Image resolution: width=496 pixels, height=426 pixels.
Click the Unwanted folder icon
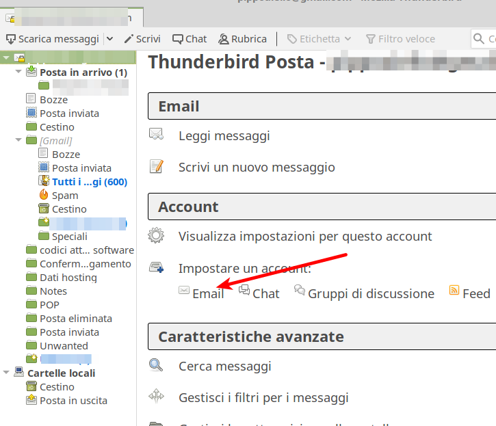(x=31, y=345)
